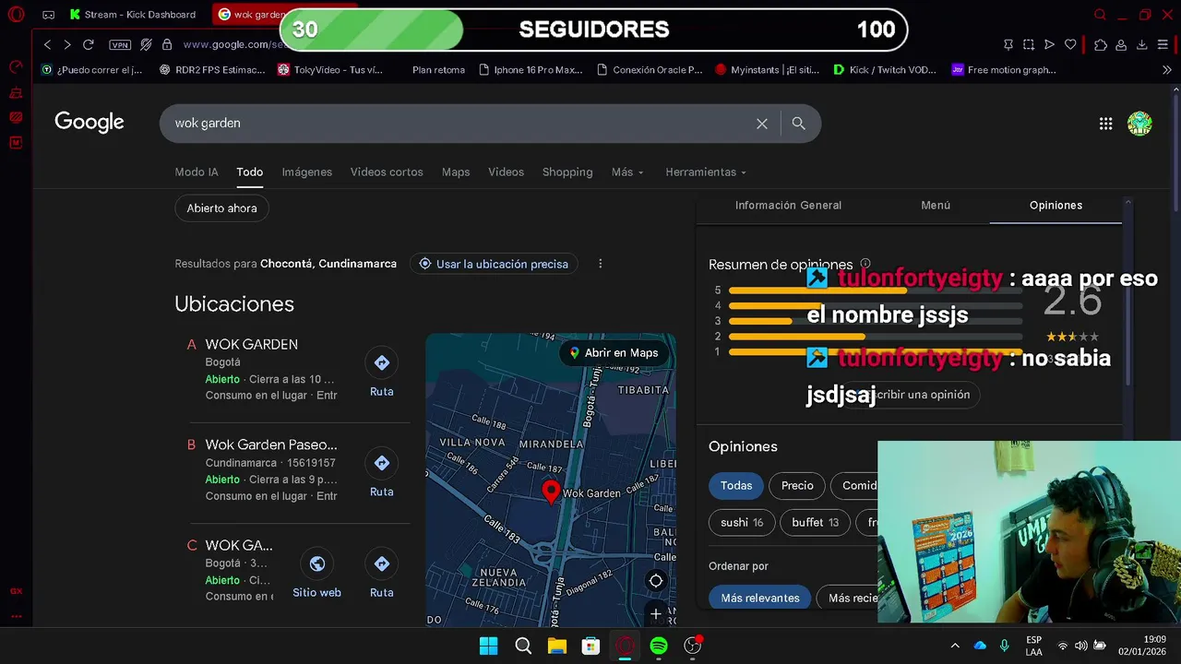1181x664 pixels.
Task: Click Abrir en Maps button
Action: pyautogui.click(x=614, y=353)
